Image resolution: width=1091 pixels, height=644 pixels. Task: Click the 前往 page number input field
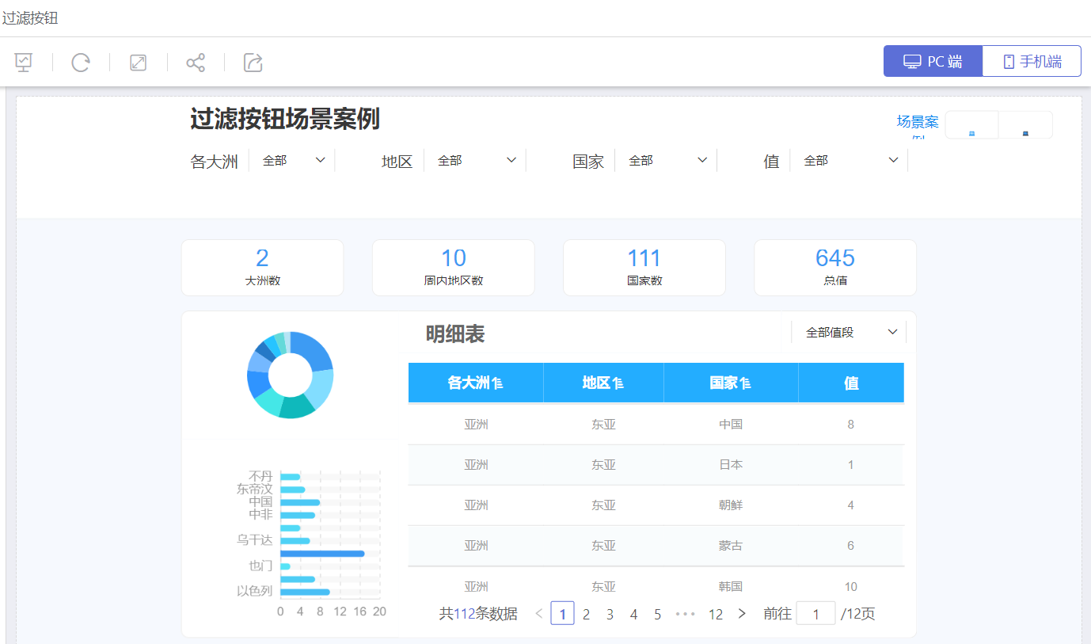(815, 614)
